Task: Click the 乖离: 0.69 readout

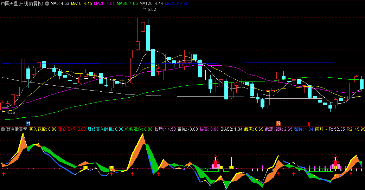Action: click(x=254, y=129)
